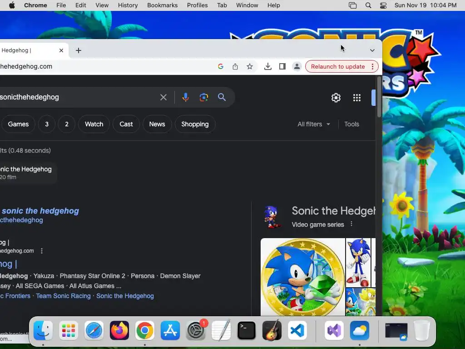The width and height of the screenshot is (465, 349).
Task: Click the page vertical scrollbar
Action: coord(379,97)
